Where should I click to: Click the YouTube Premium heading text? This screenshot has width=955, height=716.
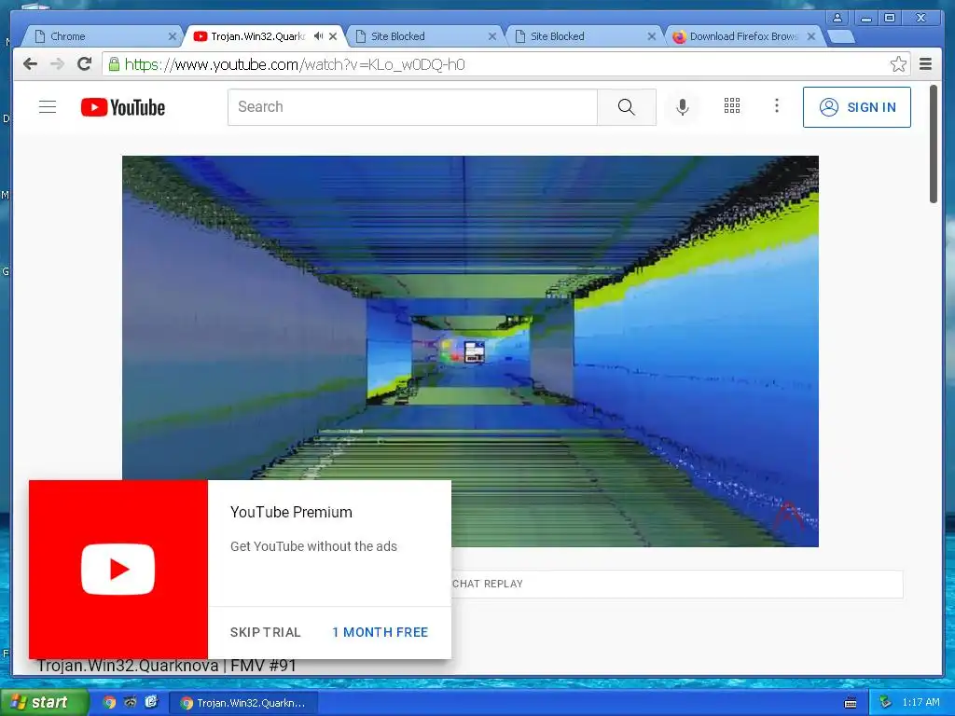pyautogui.click(x=291, y=512)
